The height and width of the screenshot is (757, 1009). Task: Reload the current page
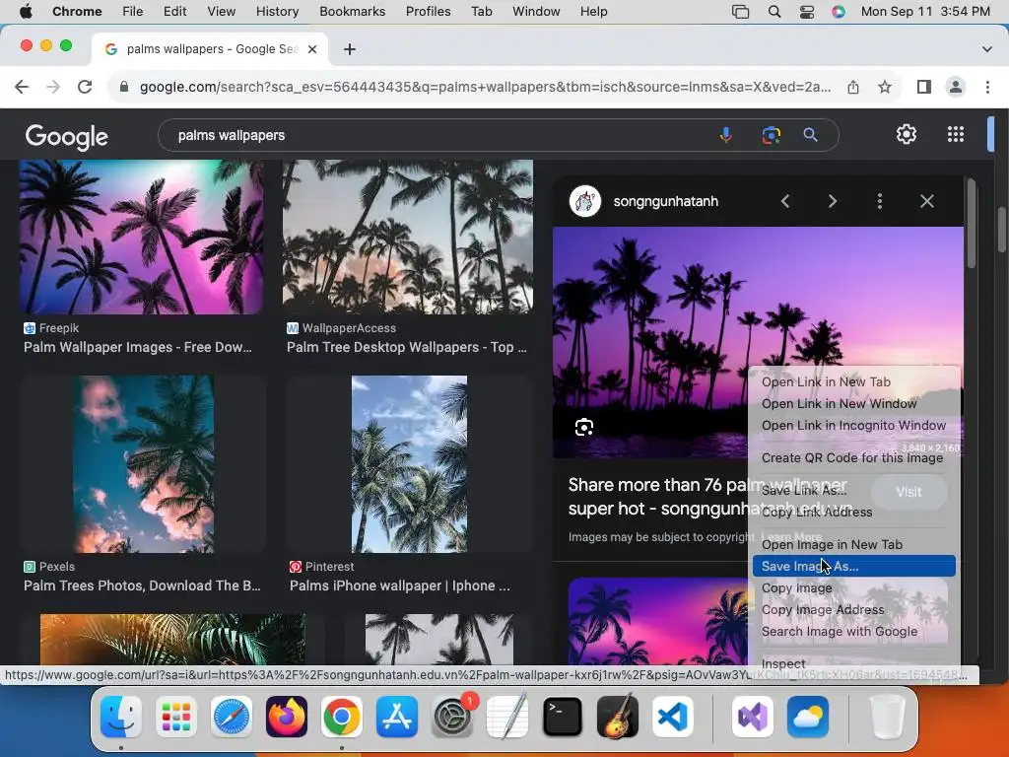[x=85, y=87]
